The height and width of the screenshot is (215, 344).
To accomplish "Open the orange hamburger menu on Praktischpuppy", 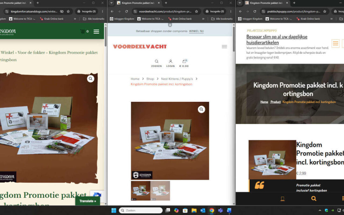I will 335,43.
